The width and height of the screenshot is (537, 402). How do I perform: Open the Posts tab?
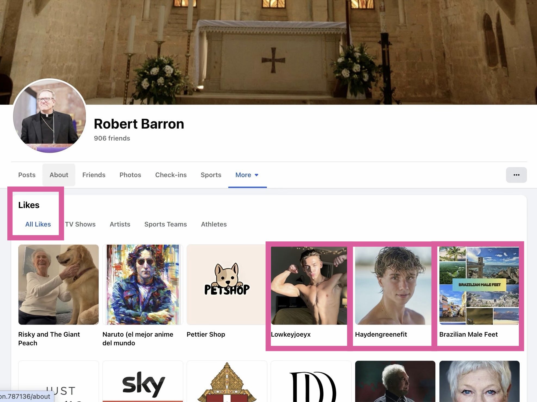tap(27, 175)
